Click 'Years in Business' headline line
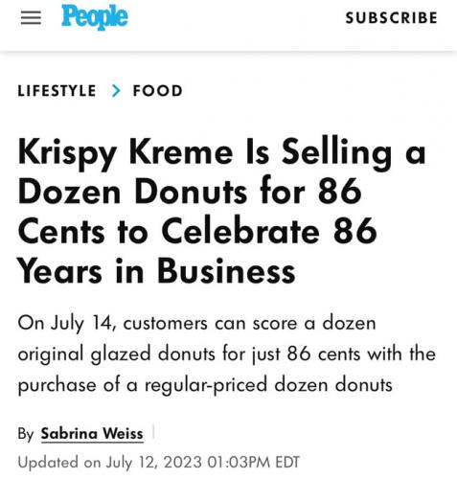 pyautogui.click(x=156, y=271)
